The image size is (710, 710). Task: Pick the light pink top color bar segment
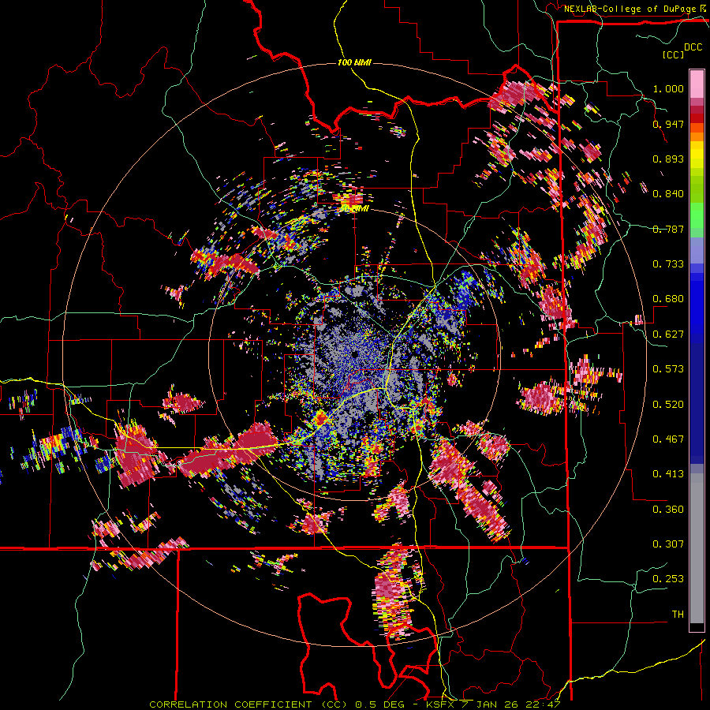pos(697,84)
